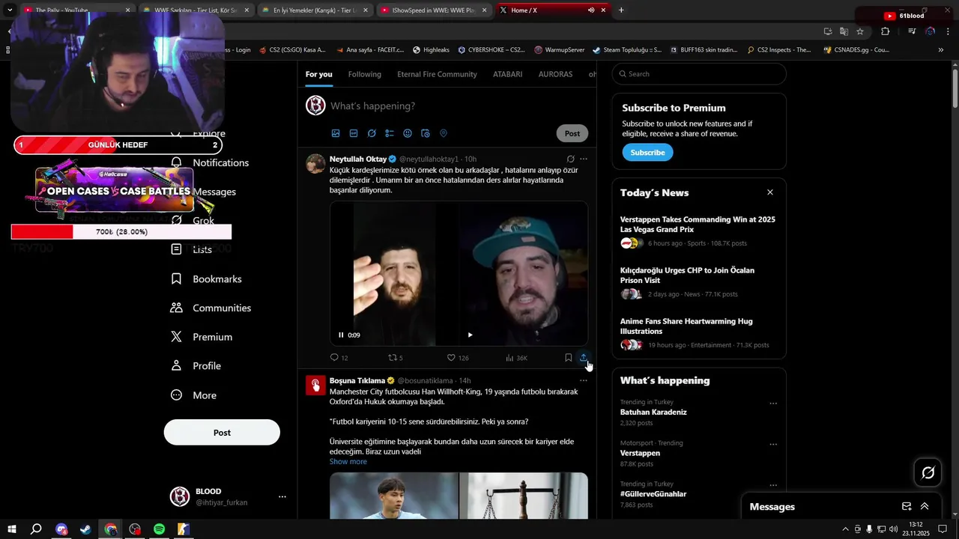Image resolution: width=959 pixels, height=539 pixels.
Task: Schedule the post with calendar icon
Action: tap(426, 133)
